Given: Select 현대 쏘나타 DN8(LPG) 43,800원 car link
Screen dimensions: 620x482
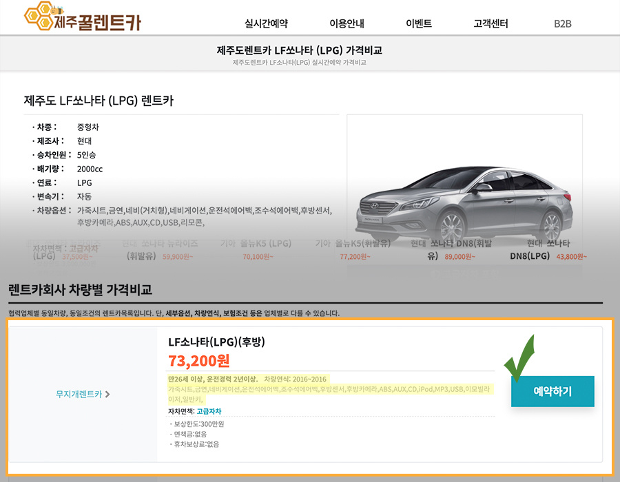Looking at the screenshot, I should tap(548, 250).
